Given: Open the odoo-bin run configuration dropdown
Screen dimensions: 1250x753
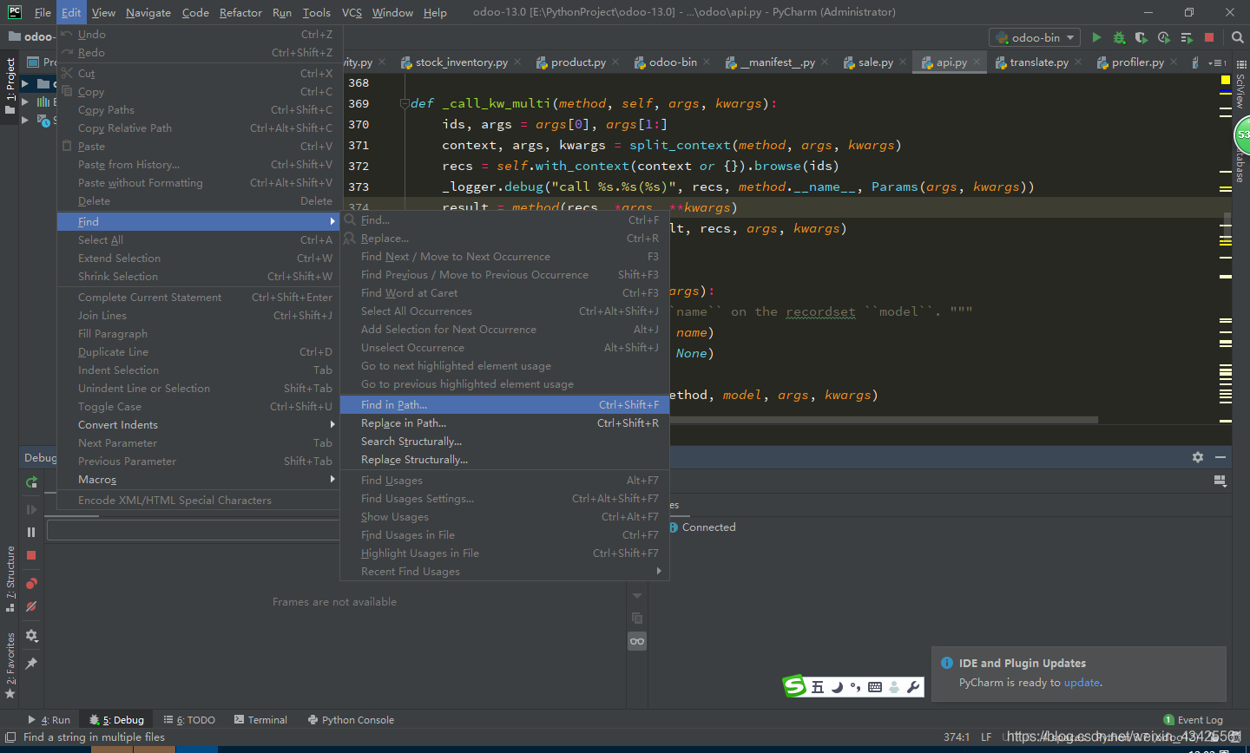Looking at the screenshot, I should point(1035,37).
